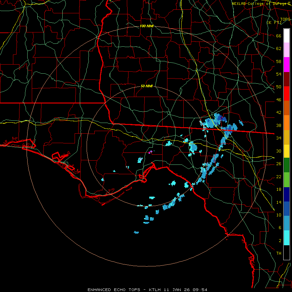Click the orange legend swatch at 38-42
The height and width of the screenshot is (292, 292).
pyautogui.click(x=286, y=123)
